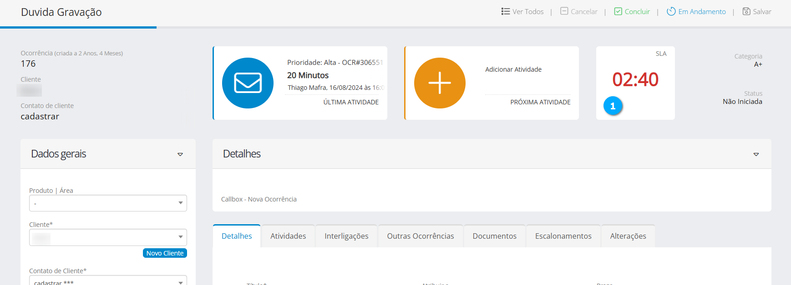Open the Produto | Área dropdown

pos(108,203)
